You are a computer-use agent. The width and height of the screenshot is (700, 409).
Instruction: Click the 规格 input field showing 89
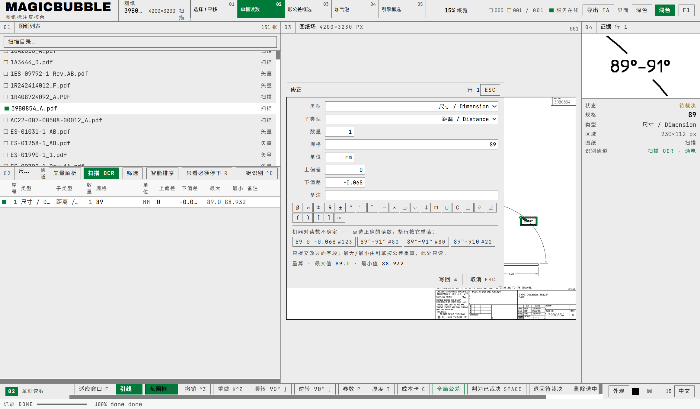[x=412, y=144]
